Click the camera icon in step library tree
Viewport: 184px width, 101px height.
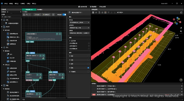coord(4,20)
